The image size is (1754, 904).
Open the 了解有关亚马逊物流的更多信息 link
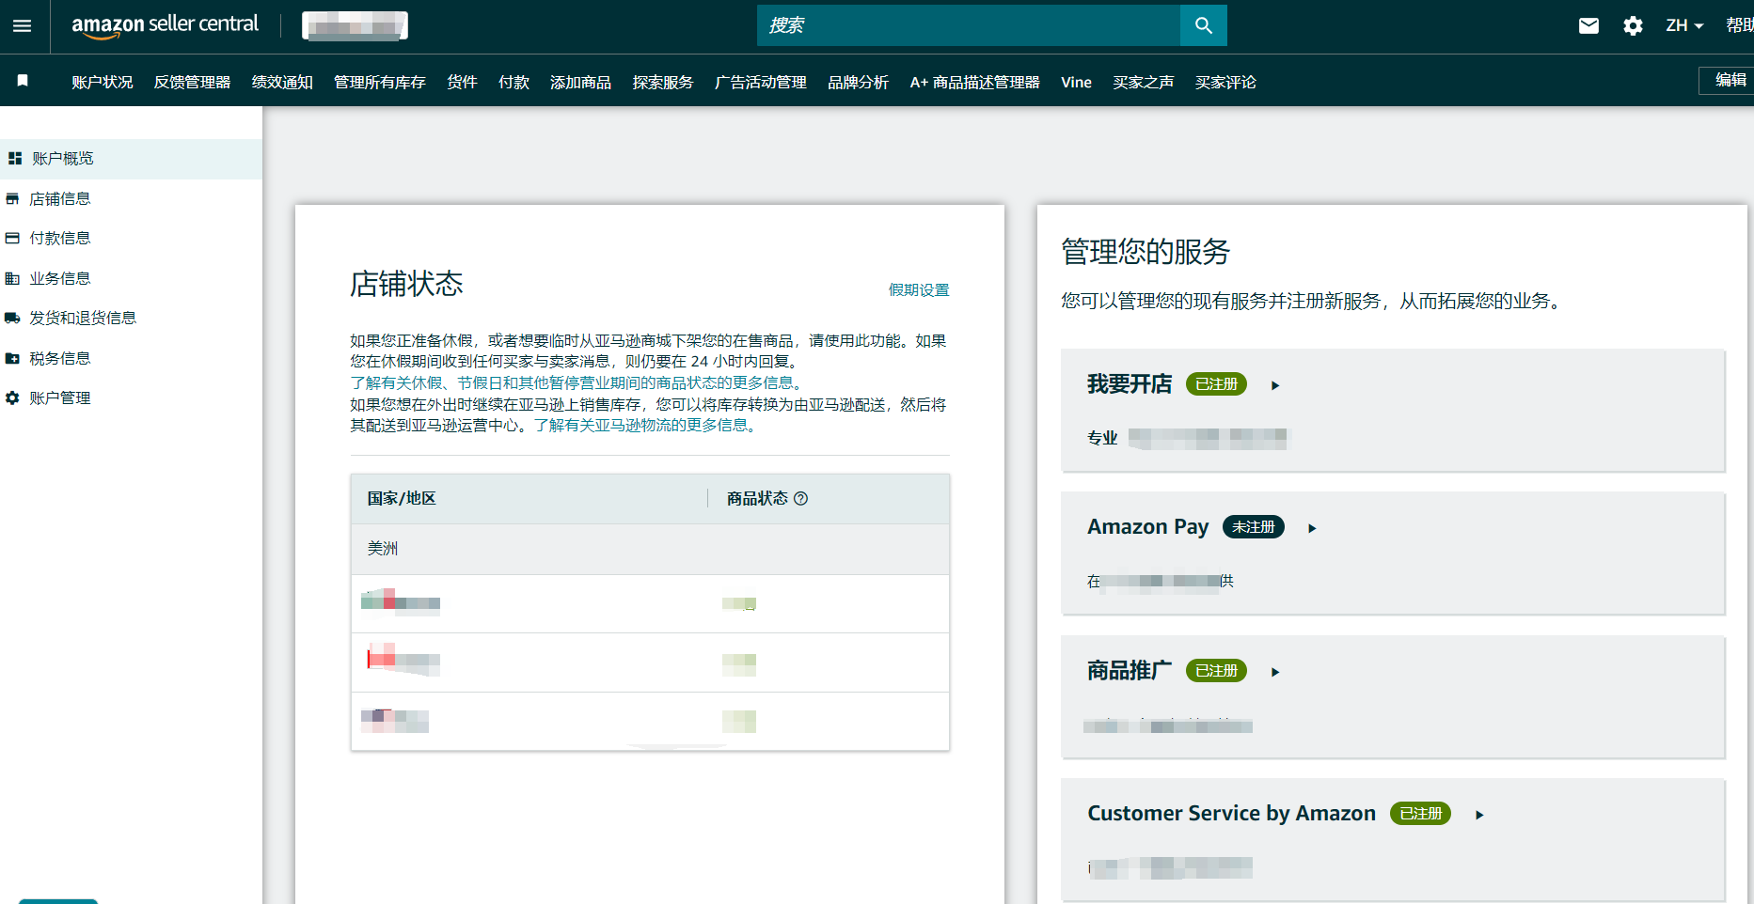click(x=647, y=425)
